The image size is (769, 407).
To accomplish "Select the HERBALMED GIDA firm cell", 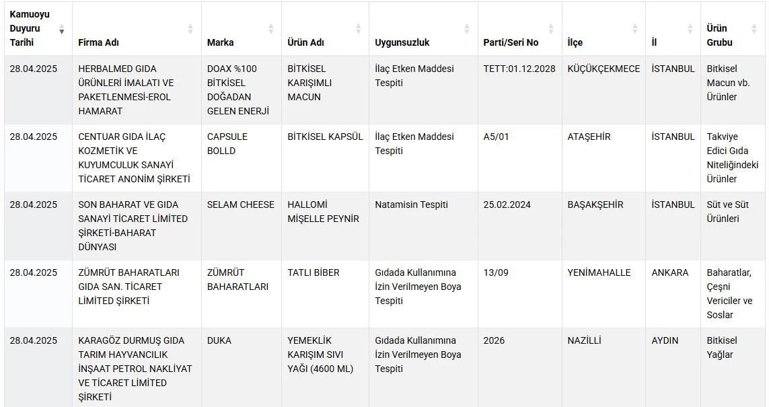I will (x=126, y=89).
